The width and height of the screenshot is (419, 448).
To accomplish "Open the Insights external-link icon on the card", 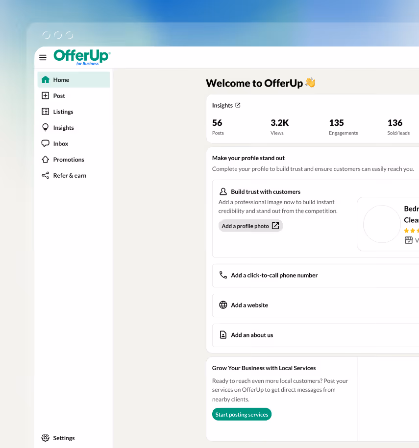I will coord(238,105).
